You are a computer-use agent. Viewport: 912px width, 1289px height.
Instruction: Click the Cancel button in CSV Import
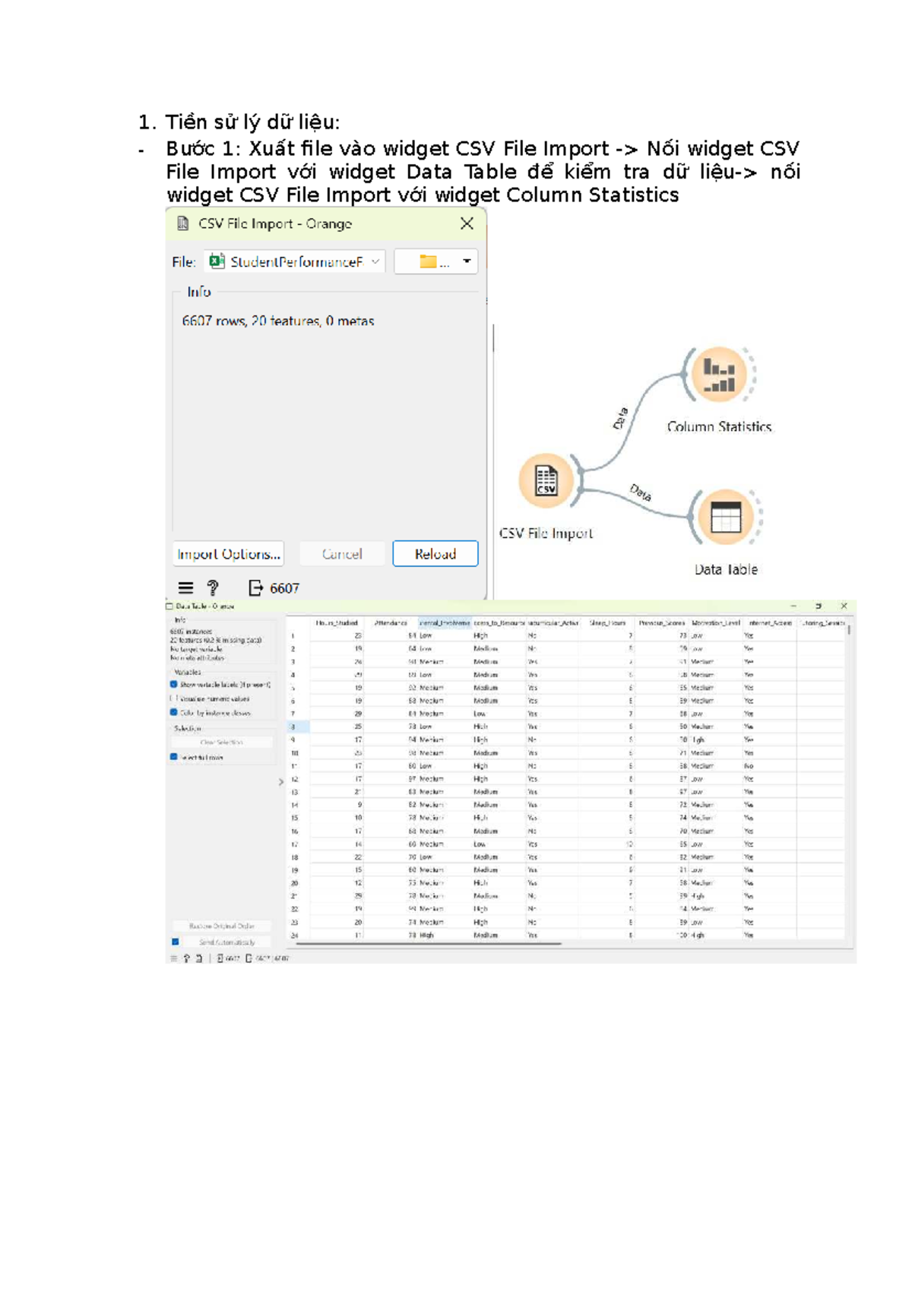coord(342,554)
